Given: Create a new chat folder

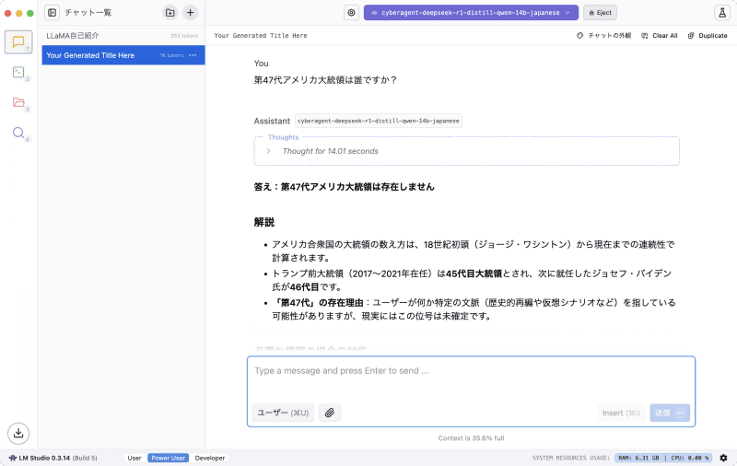Looking at the screenshot, I should pyautogui.click(x=170, y=13).
